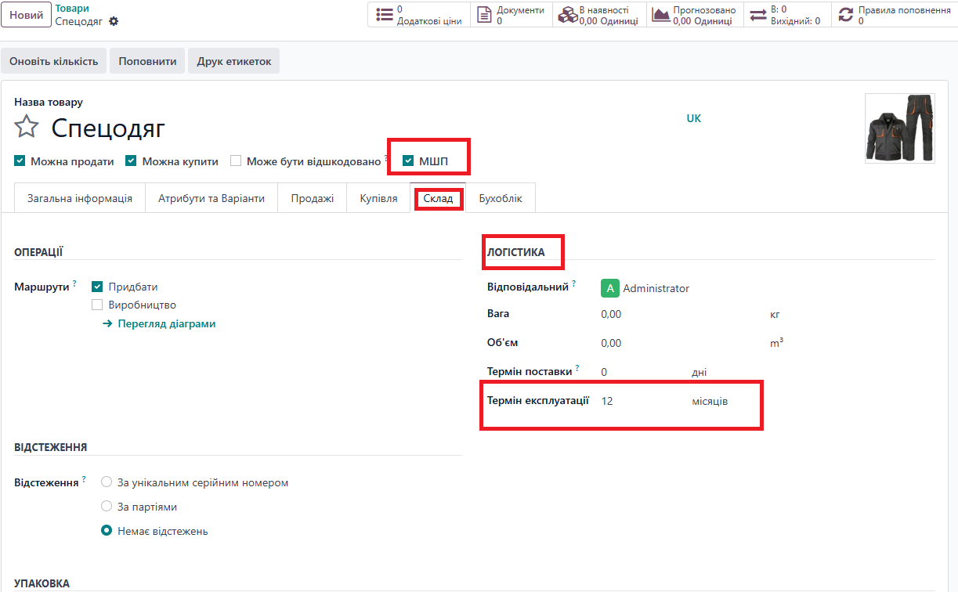Open incoming/outgoing transfers arrows button
Viewport: 958px width, 592px height.
[758, 15]
